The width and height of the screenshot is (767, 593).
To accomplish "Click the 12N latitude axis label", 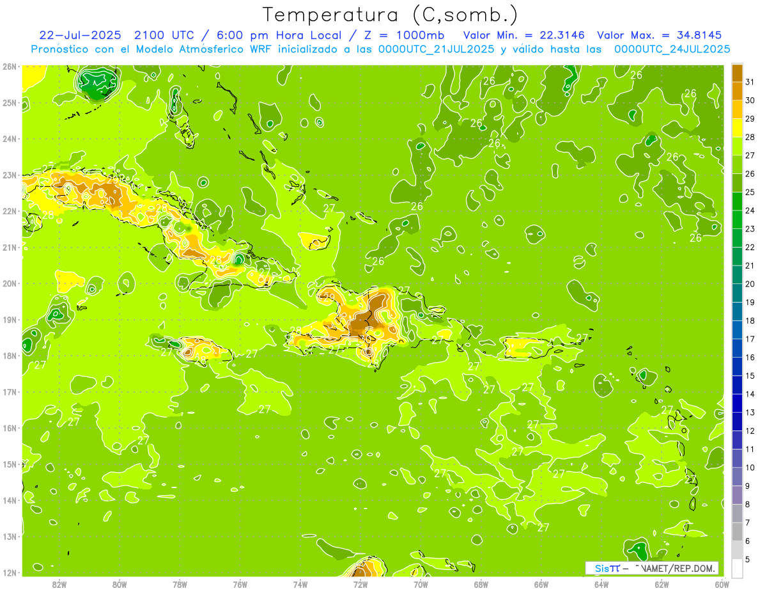I will tap(9, 573).
